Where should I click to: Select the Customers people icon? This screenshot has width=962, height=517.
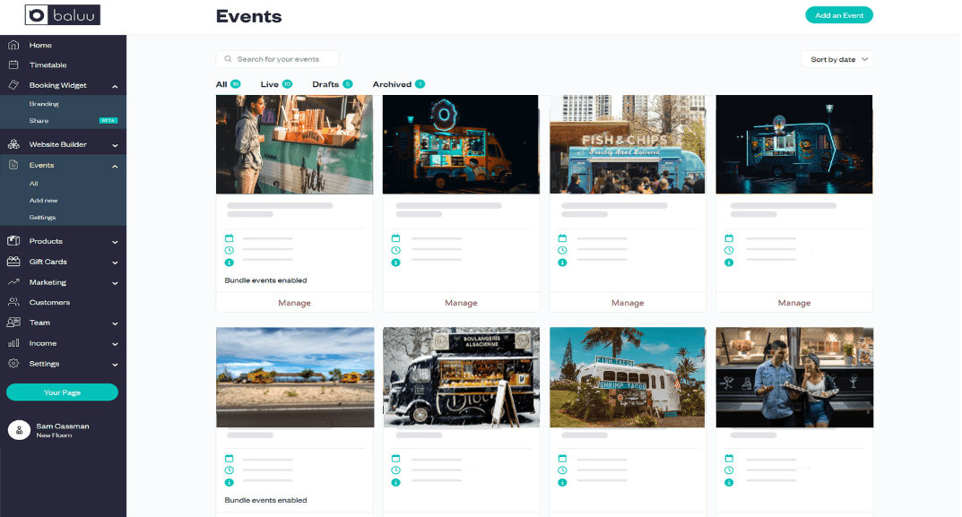(x=13, y=303)
